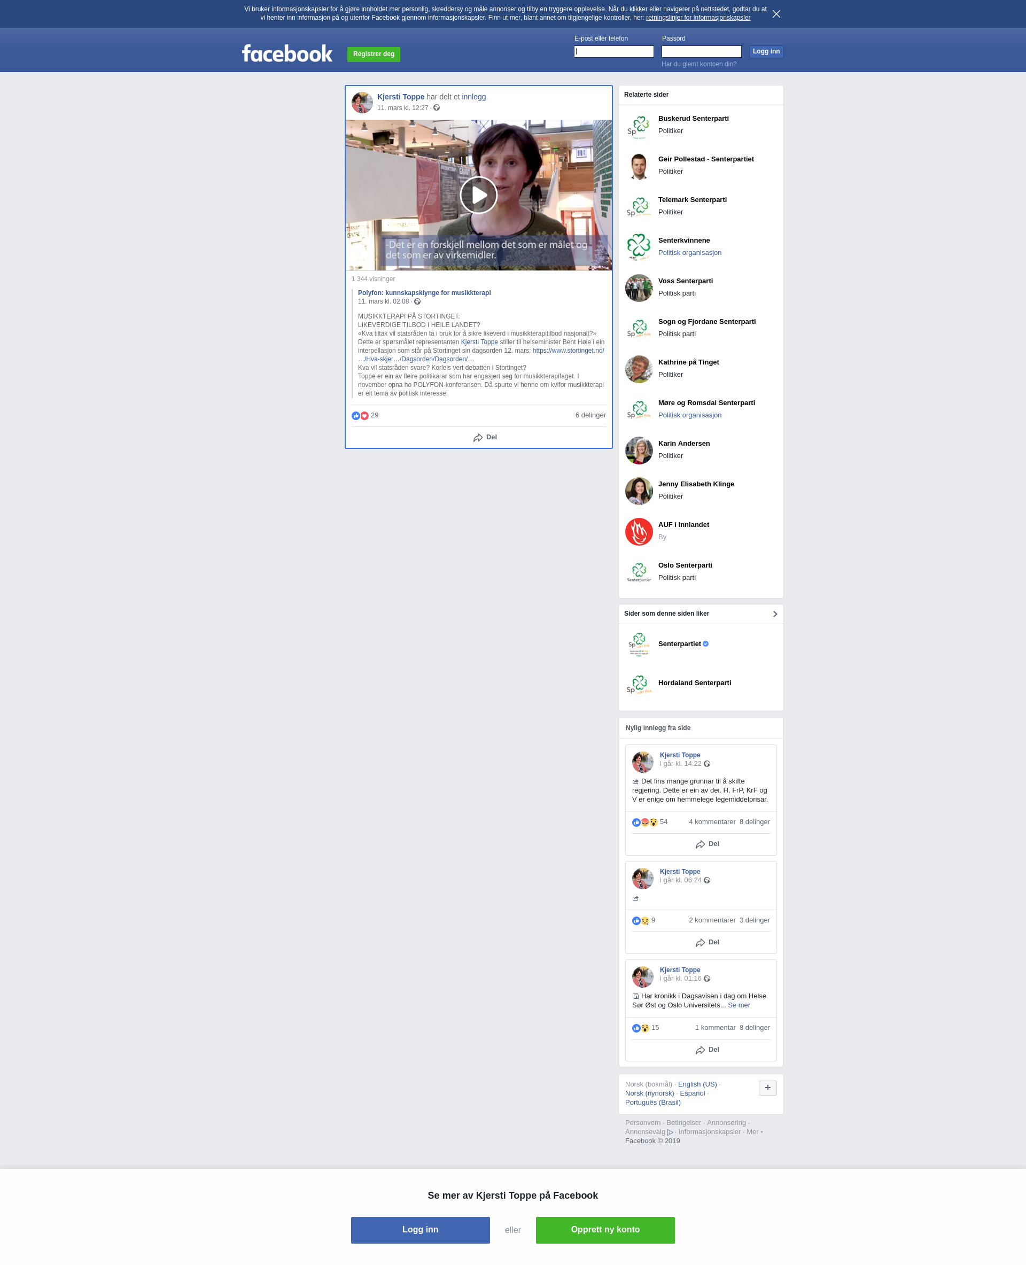The width and height of the screenshot is (1026, 1265).
Task: Play the Kjersti Toppe video
Action: (x=478, y=195)
